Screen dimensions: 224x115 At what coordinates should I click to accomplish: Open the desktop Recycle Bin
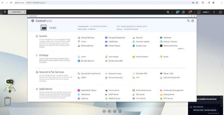[x=8, y=101]
